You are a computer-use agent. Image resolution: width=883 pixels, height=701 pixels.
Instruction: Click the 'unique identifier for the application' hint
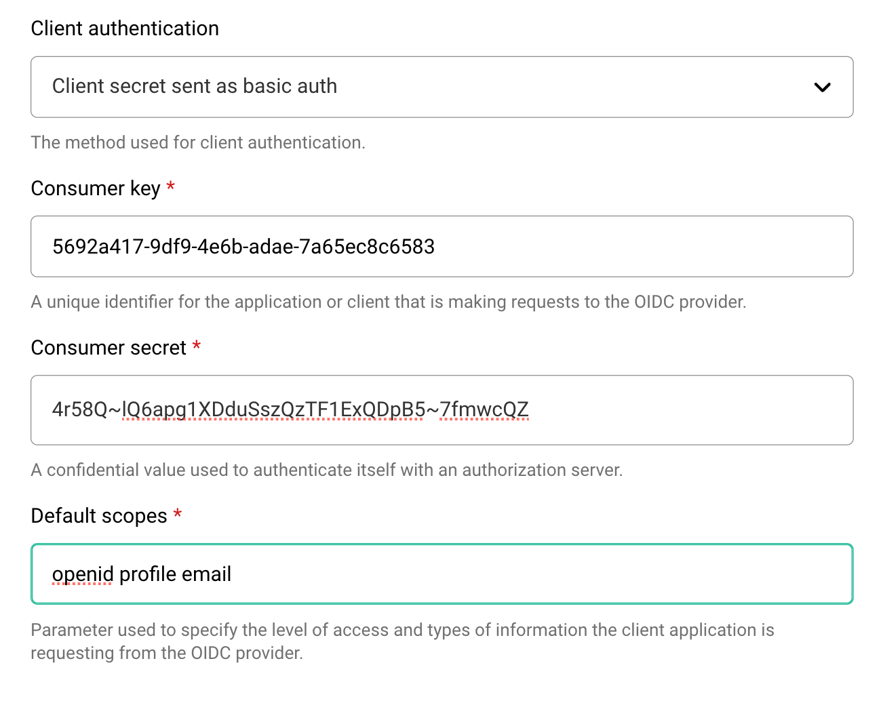pos(388,302)
